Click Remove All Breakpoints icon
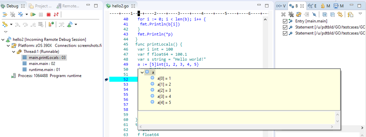This screenshot has width=366, height=137. (x=291, y=14)
